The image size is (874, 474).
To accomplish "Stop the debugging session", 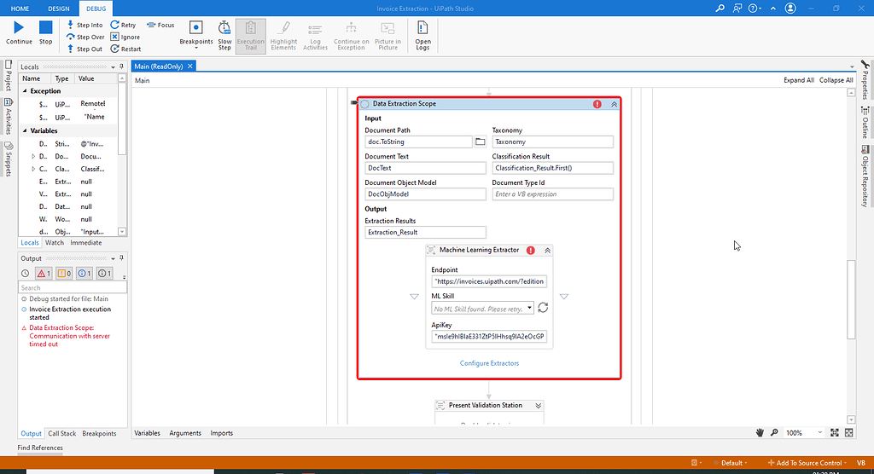I will click(x=46, y=33).
